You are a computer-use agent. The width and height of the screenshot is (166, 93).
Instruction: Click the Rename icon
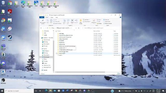(76, 21)
